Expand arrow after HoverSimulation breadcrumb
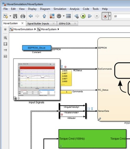This screenshot has width=130, height=149. [x=35, y=29]
